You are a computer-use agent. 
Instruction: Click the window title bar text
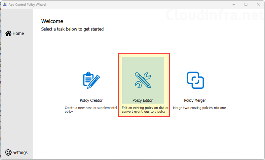click(x=27, y=5)
